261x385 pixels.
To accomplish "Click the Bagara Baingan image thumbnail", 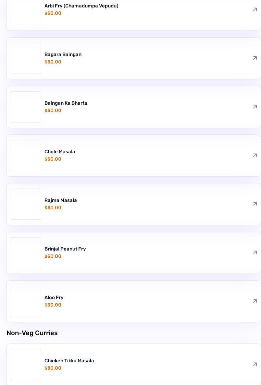I will (x=26, y=58).
